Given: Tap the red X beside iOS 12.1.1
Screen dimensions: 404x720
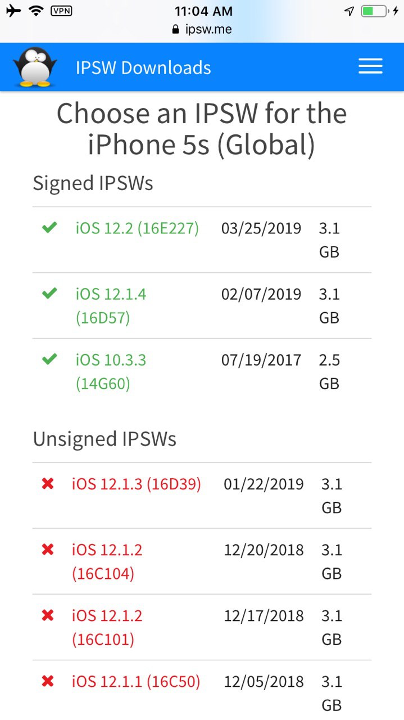Looking at the screenshot, I should pos(48,681).
